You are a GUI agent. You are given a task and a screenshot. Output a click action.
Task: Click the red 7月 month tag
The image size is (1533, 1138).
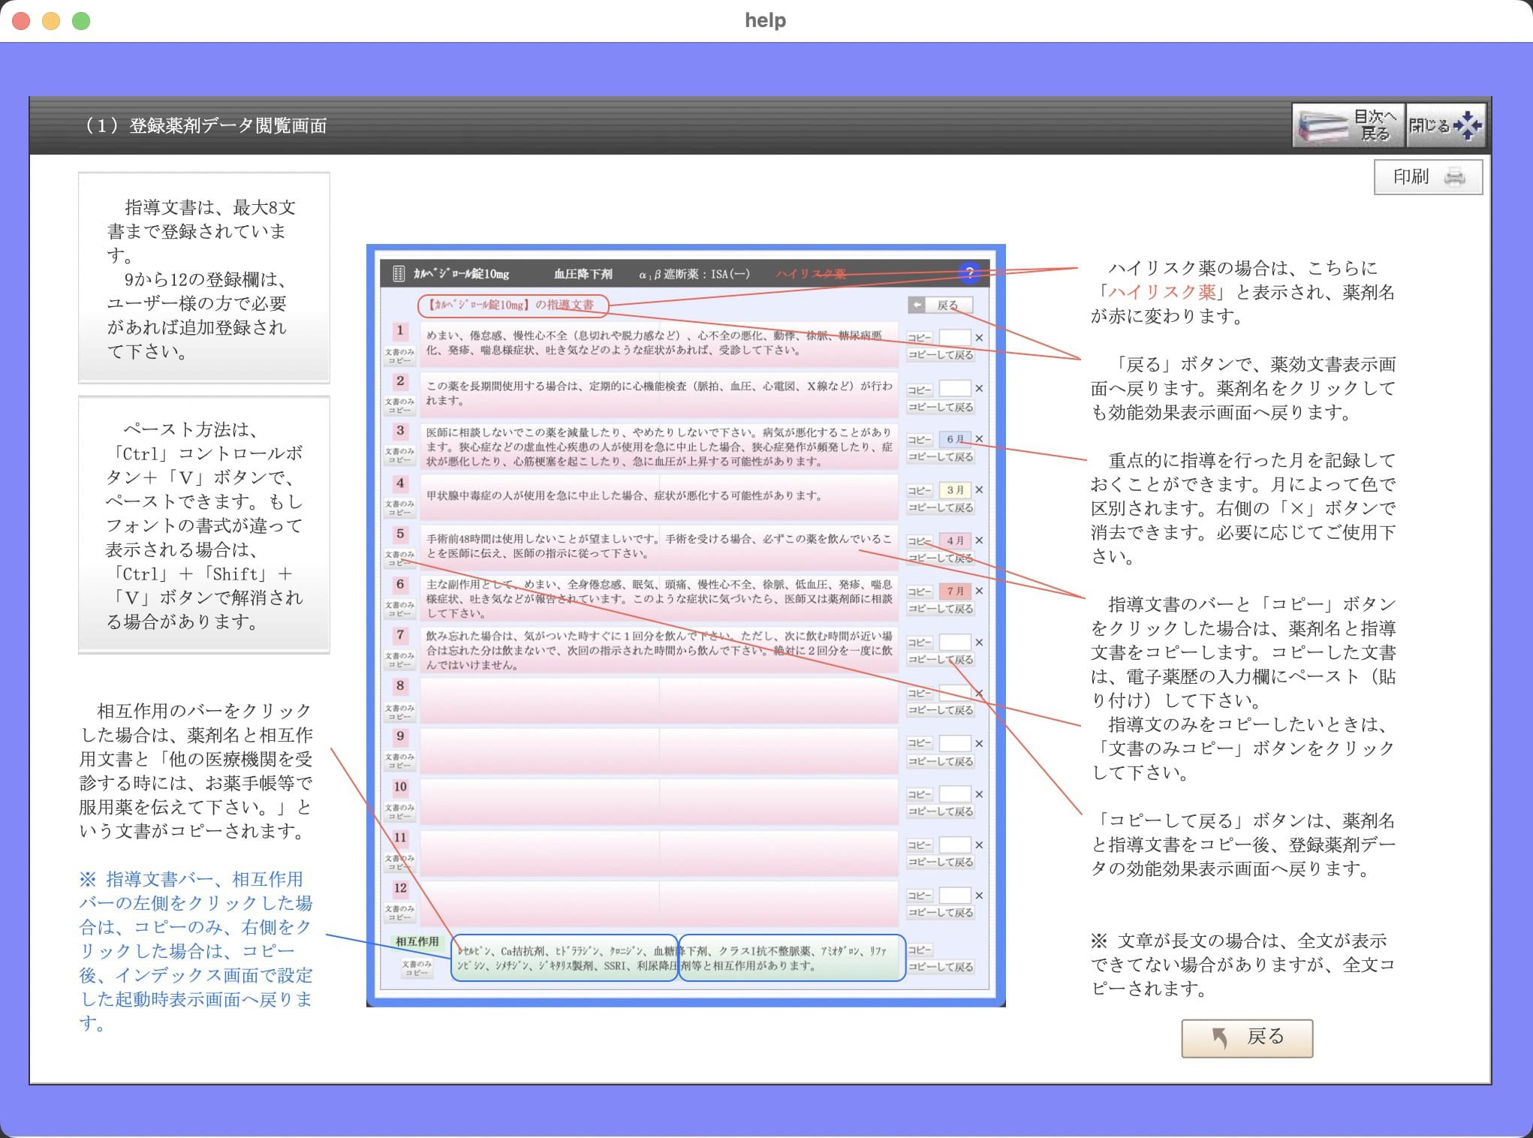(955, 592)
